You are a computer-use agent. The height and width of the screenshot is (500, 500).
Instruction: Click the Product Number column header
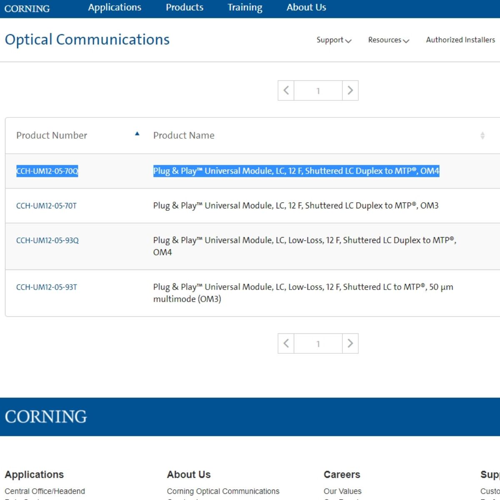[x=52, y=135]
